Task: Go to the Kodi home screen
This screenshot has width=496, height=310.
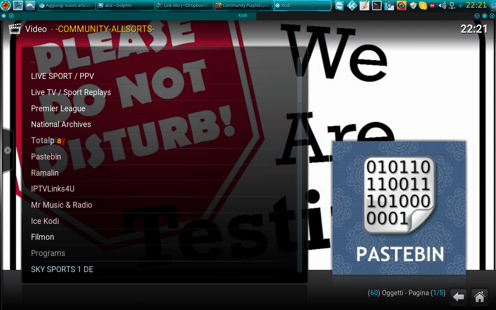Action: click(479, 297)
